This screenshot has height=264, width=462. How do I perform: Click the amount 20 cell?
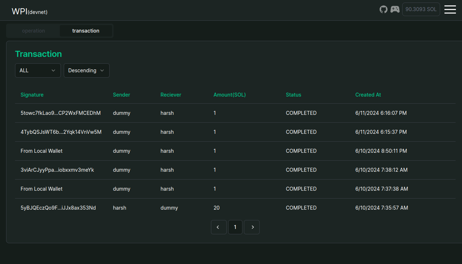pyautogui.click(x=217, y=208)
